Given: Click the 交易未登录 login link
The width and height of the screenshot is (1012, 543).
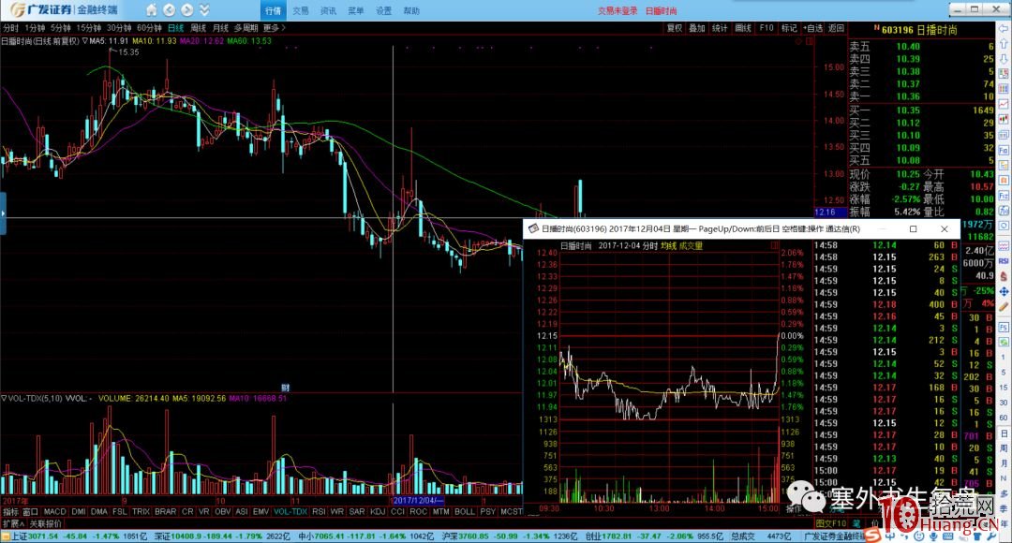Looking at the screenshot, I should [x=618, y=10].
